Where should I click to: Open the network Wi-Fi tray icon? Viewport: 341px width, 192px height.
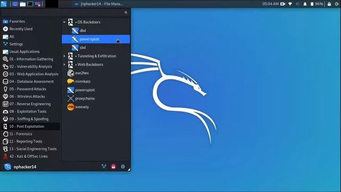pyautogui.click(x=290, y=4)
